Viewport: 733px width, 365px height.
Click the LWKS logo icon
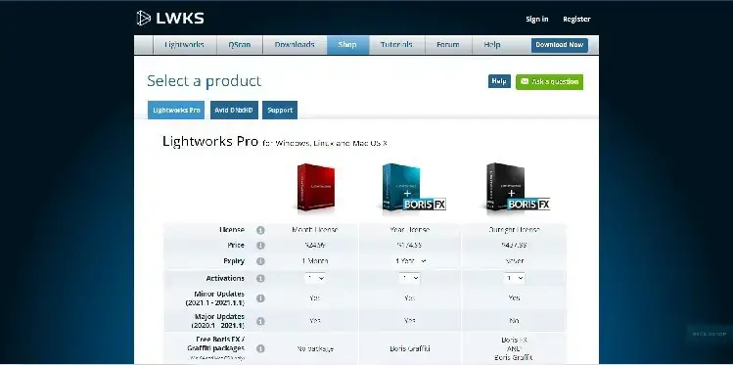144,19
